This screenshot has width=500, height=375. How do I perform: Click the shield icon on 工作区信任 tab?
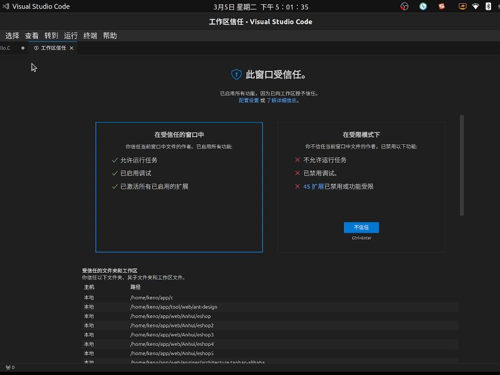(36, 48)
